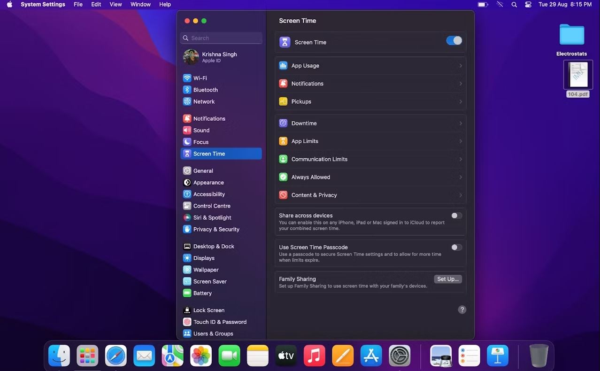Image resolution: width=600 pixels, height=371 pixels.
Task: Launch FaceTime from the Dock
Action: [230, 356]
